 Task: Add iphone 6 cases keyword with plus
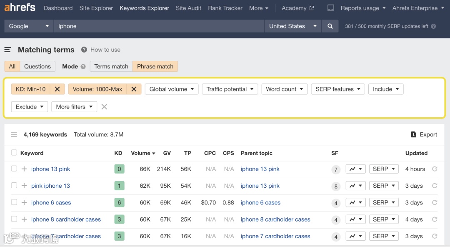(x=24, y=203)
